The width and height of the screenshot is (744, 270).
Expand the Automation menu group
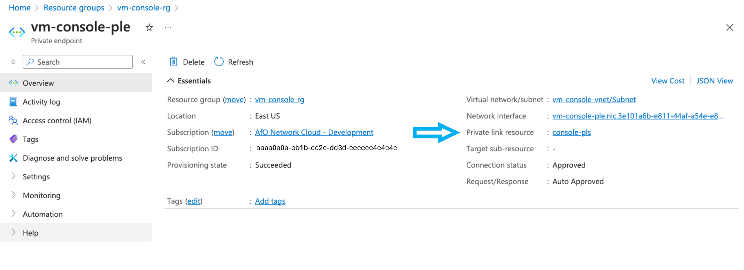[x=13, y=214]
